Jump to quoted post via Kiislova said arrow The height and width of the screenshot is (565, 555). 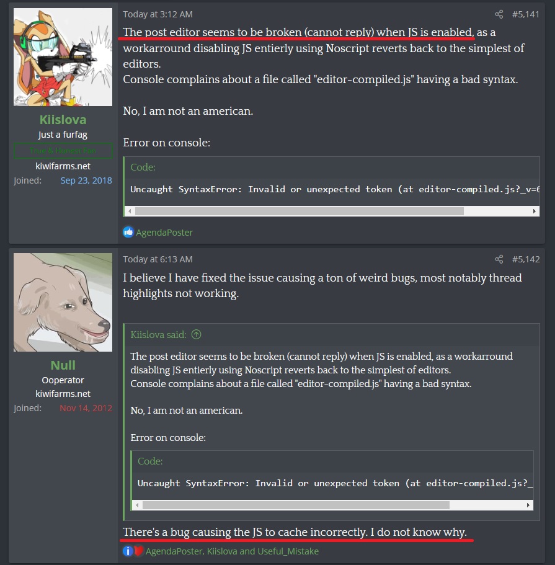196,334
